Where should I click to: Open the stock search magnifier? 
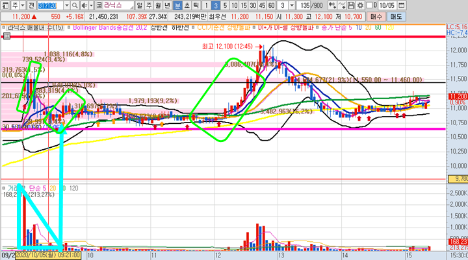(75, 5)
